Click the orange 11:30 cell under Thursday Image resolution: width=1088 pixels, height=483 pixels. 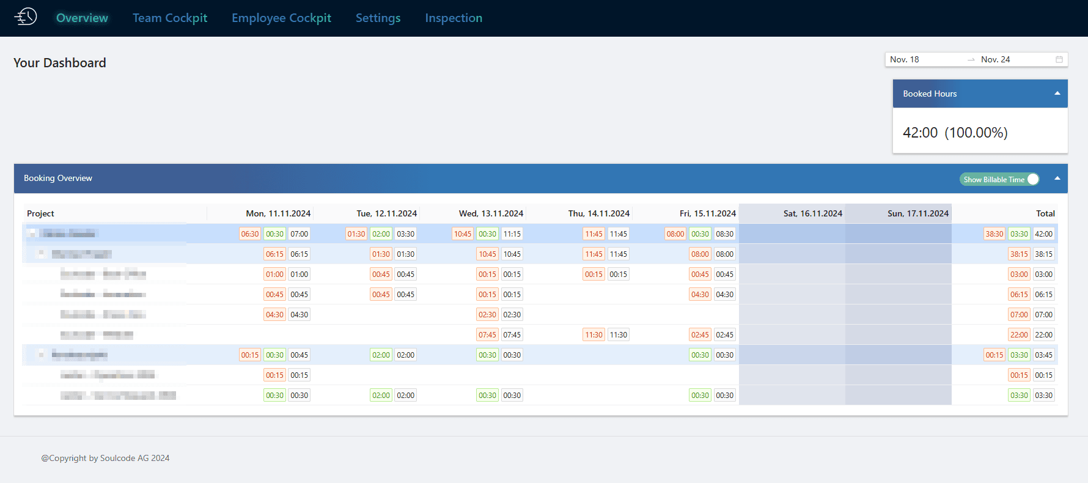[594, 334]
